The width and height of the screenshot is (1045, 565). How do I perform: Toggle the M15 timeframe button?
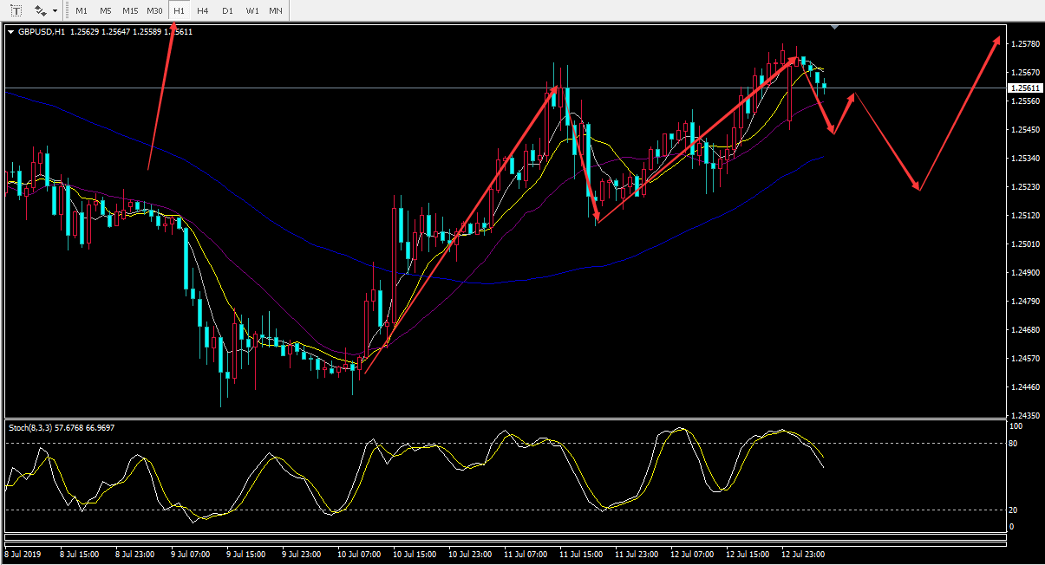(130, 10)
